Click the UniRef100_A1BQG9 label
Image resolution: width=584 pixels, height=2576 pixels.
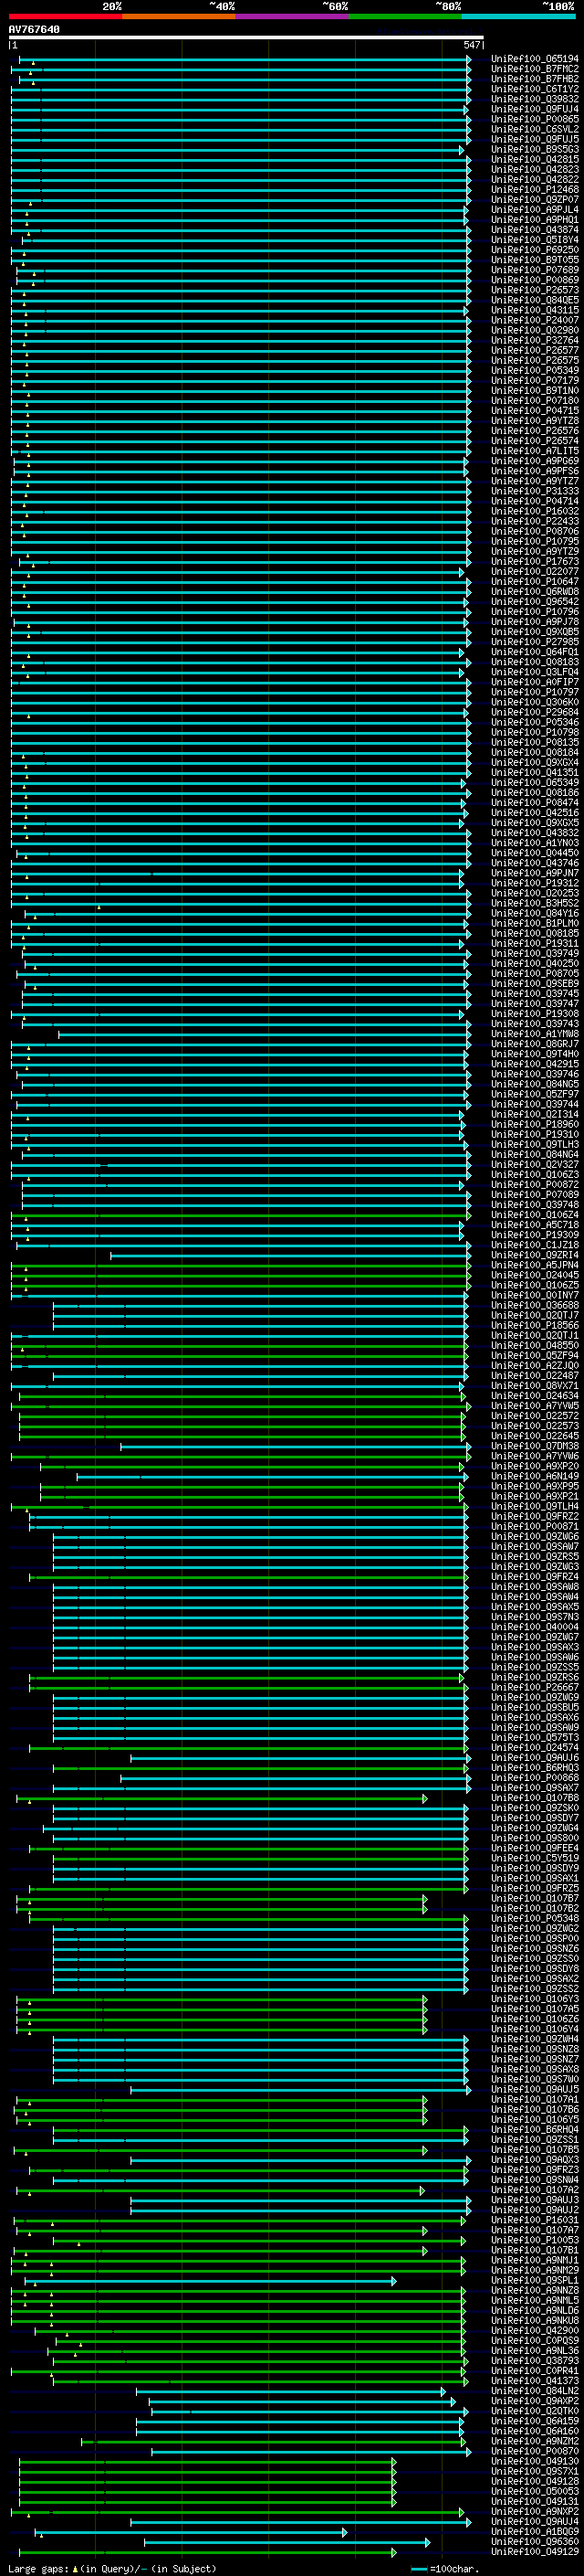click(x=535, y=2532)
